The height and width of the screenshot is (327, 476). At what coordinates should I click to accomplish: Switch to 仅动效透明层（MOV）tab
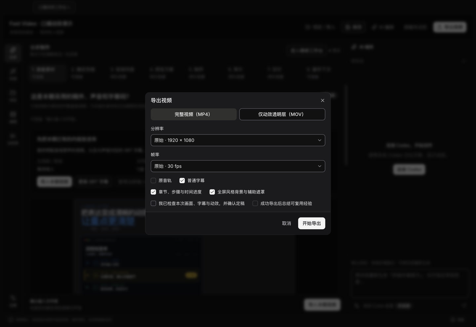click(282, 114)
